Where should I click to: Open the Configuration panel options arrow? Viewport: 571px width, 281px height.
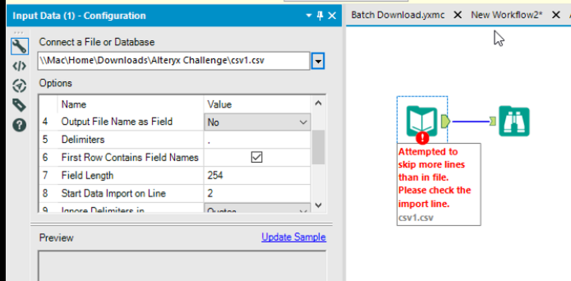tap(309, 16)
